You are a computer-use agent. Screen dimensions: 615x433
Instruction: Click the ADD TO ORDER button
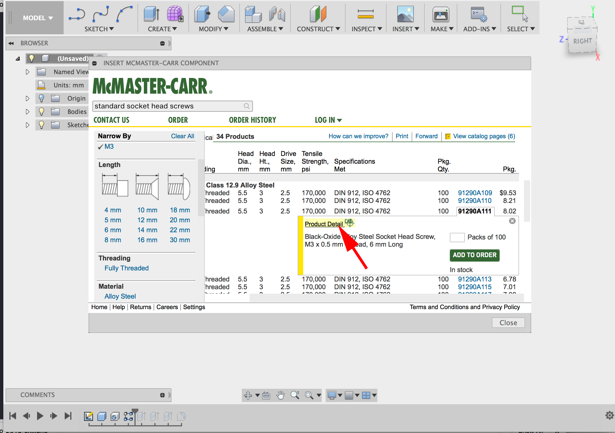point(474,255)
